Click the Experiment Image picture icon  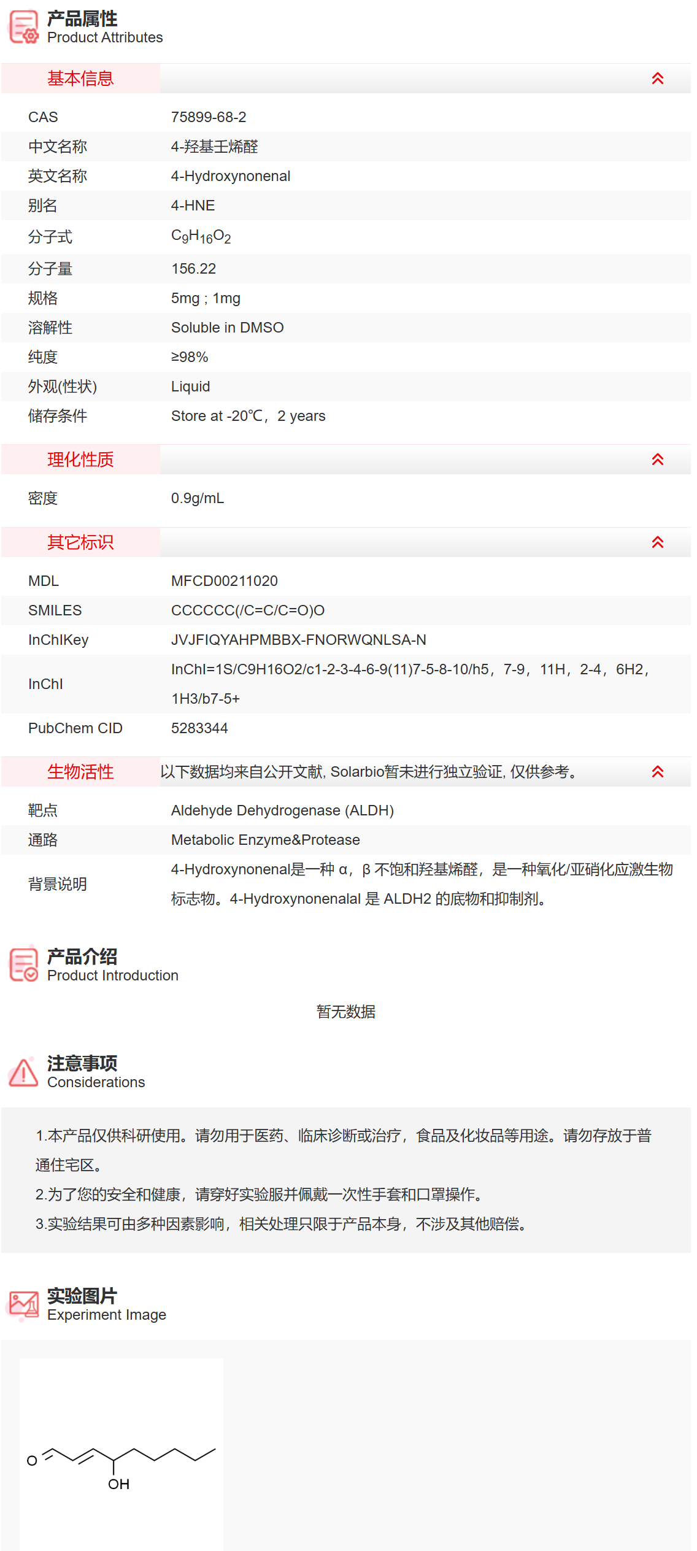24,1304
